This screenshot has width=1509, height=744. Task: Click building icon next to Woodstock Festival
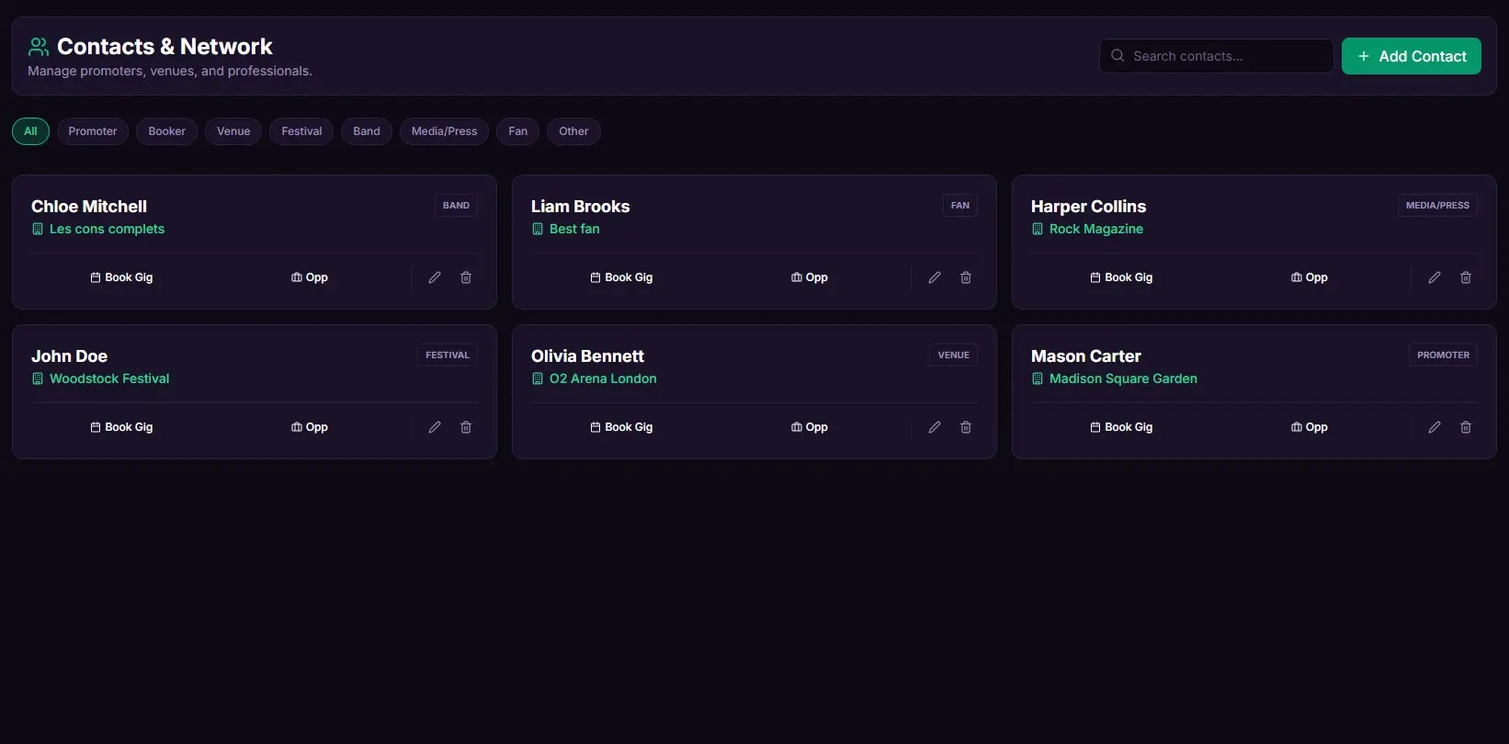[x=38, y=378]
